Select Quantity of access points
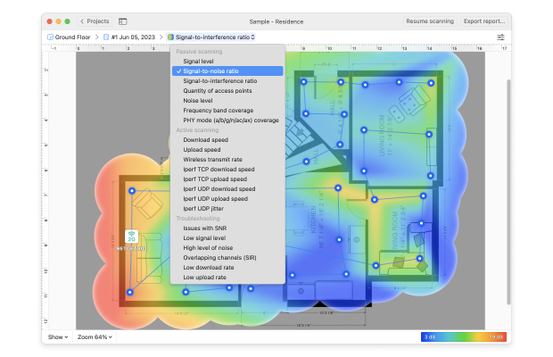 coord(227,91)
